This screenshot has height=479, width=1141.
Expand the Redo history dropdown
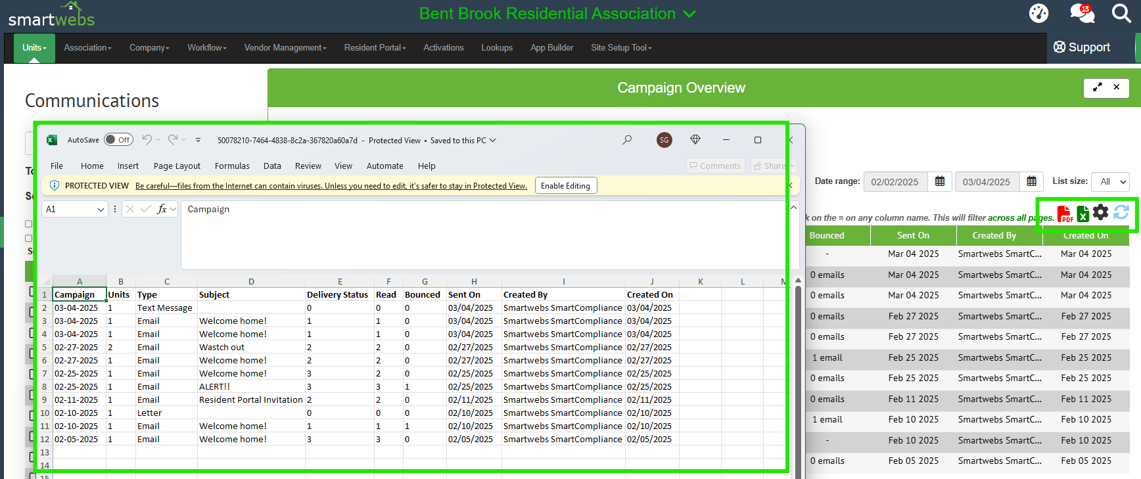coord(184,139)
